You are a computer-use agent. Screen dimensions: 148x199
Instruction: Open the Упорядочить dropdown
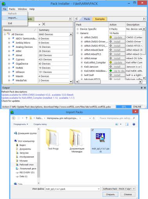point(21,124)
